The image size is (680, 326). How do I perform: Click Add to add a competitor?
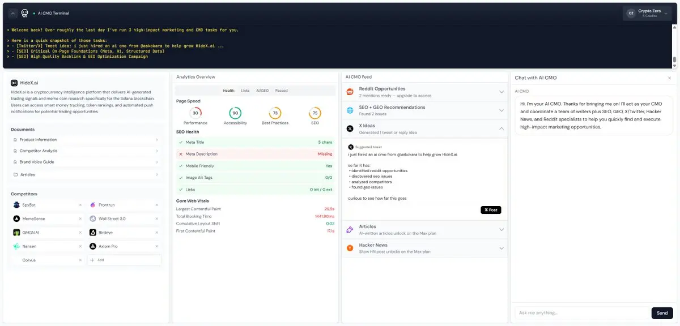click(124, 260)
